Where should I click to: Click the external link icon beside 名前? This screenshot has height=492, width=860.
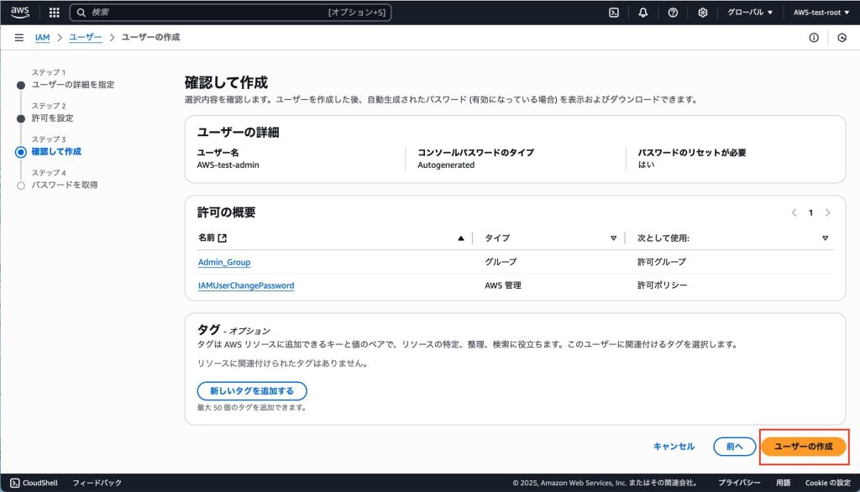222,238
